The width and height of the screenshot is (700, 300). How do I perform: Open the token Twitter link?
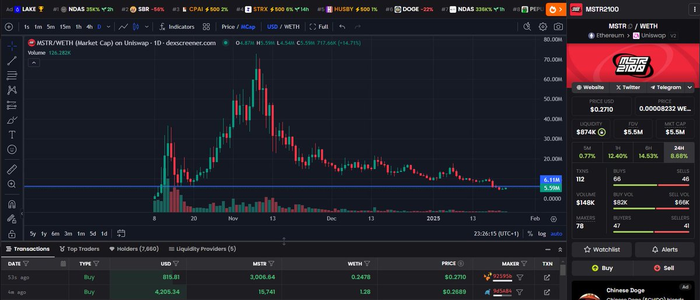pyautogui.click(x=627, y=87)
